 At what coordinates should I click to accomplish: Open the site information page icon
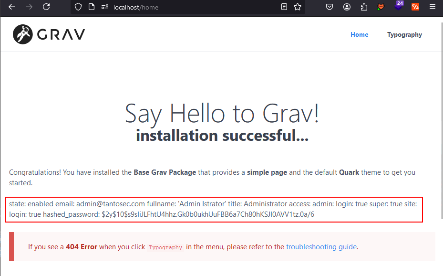92,7
